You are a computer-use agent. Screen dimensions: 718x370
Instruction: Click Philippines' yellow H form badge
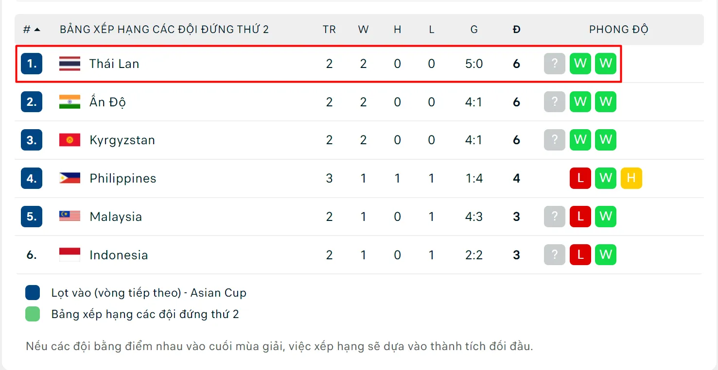[631, 178]
